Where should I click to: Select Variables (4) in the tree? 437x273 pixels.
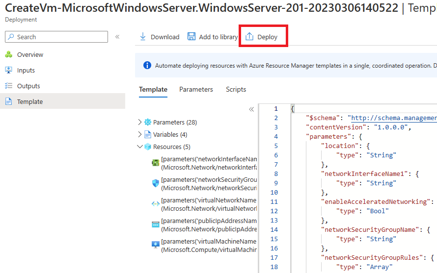tap(170, 134)
